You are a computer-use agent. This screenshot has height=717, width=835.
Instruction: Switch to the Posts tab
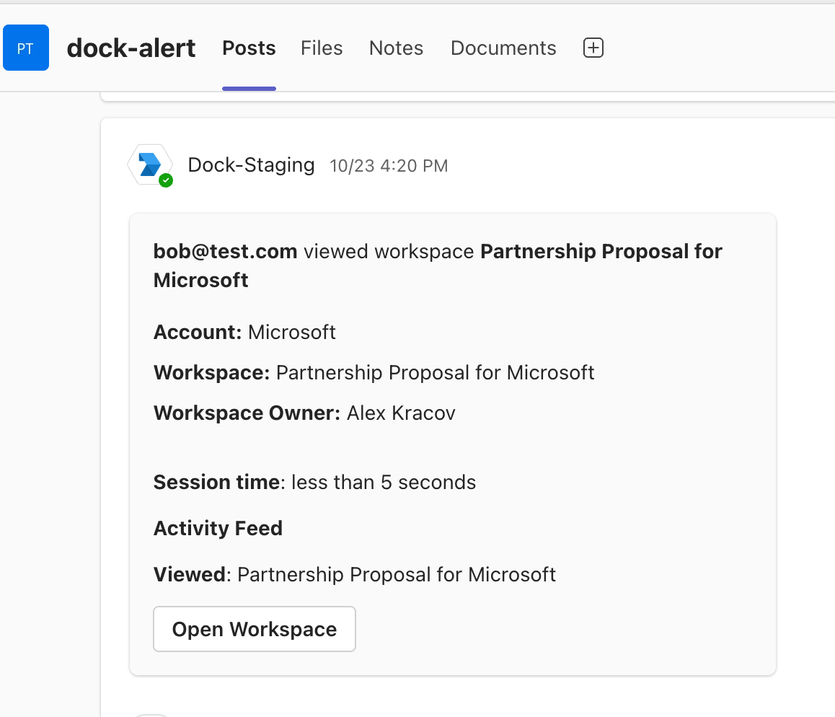(249, 48)
